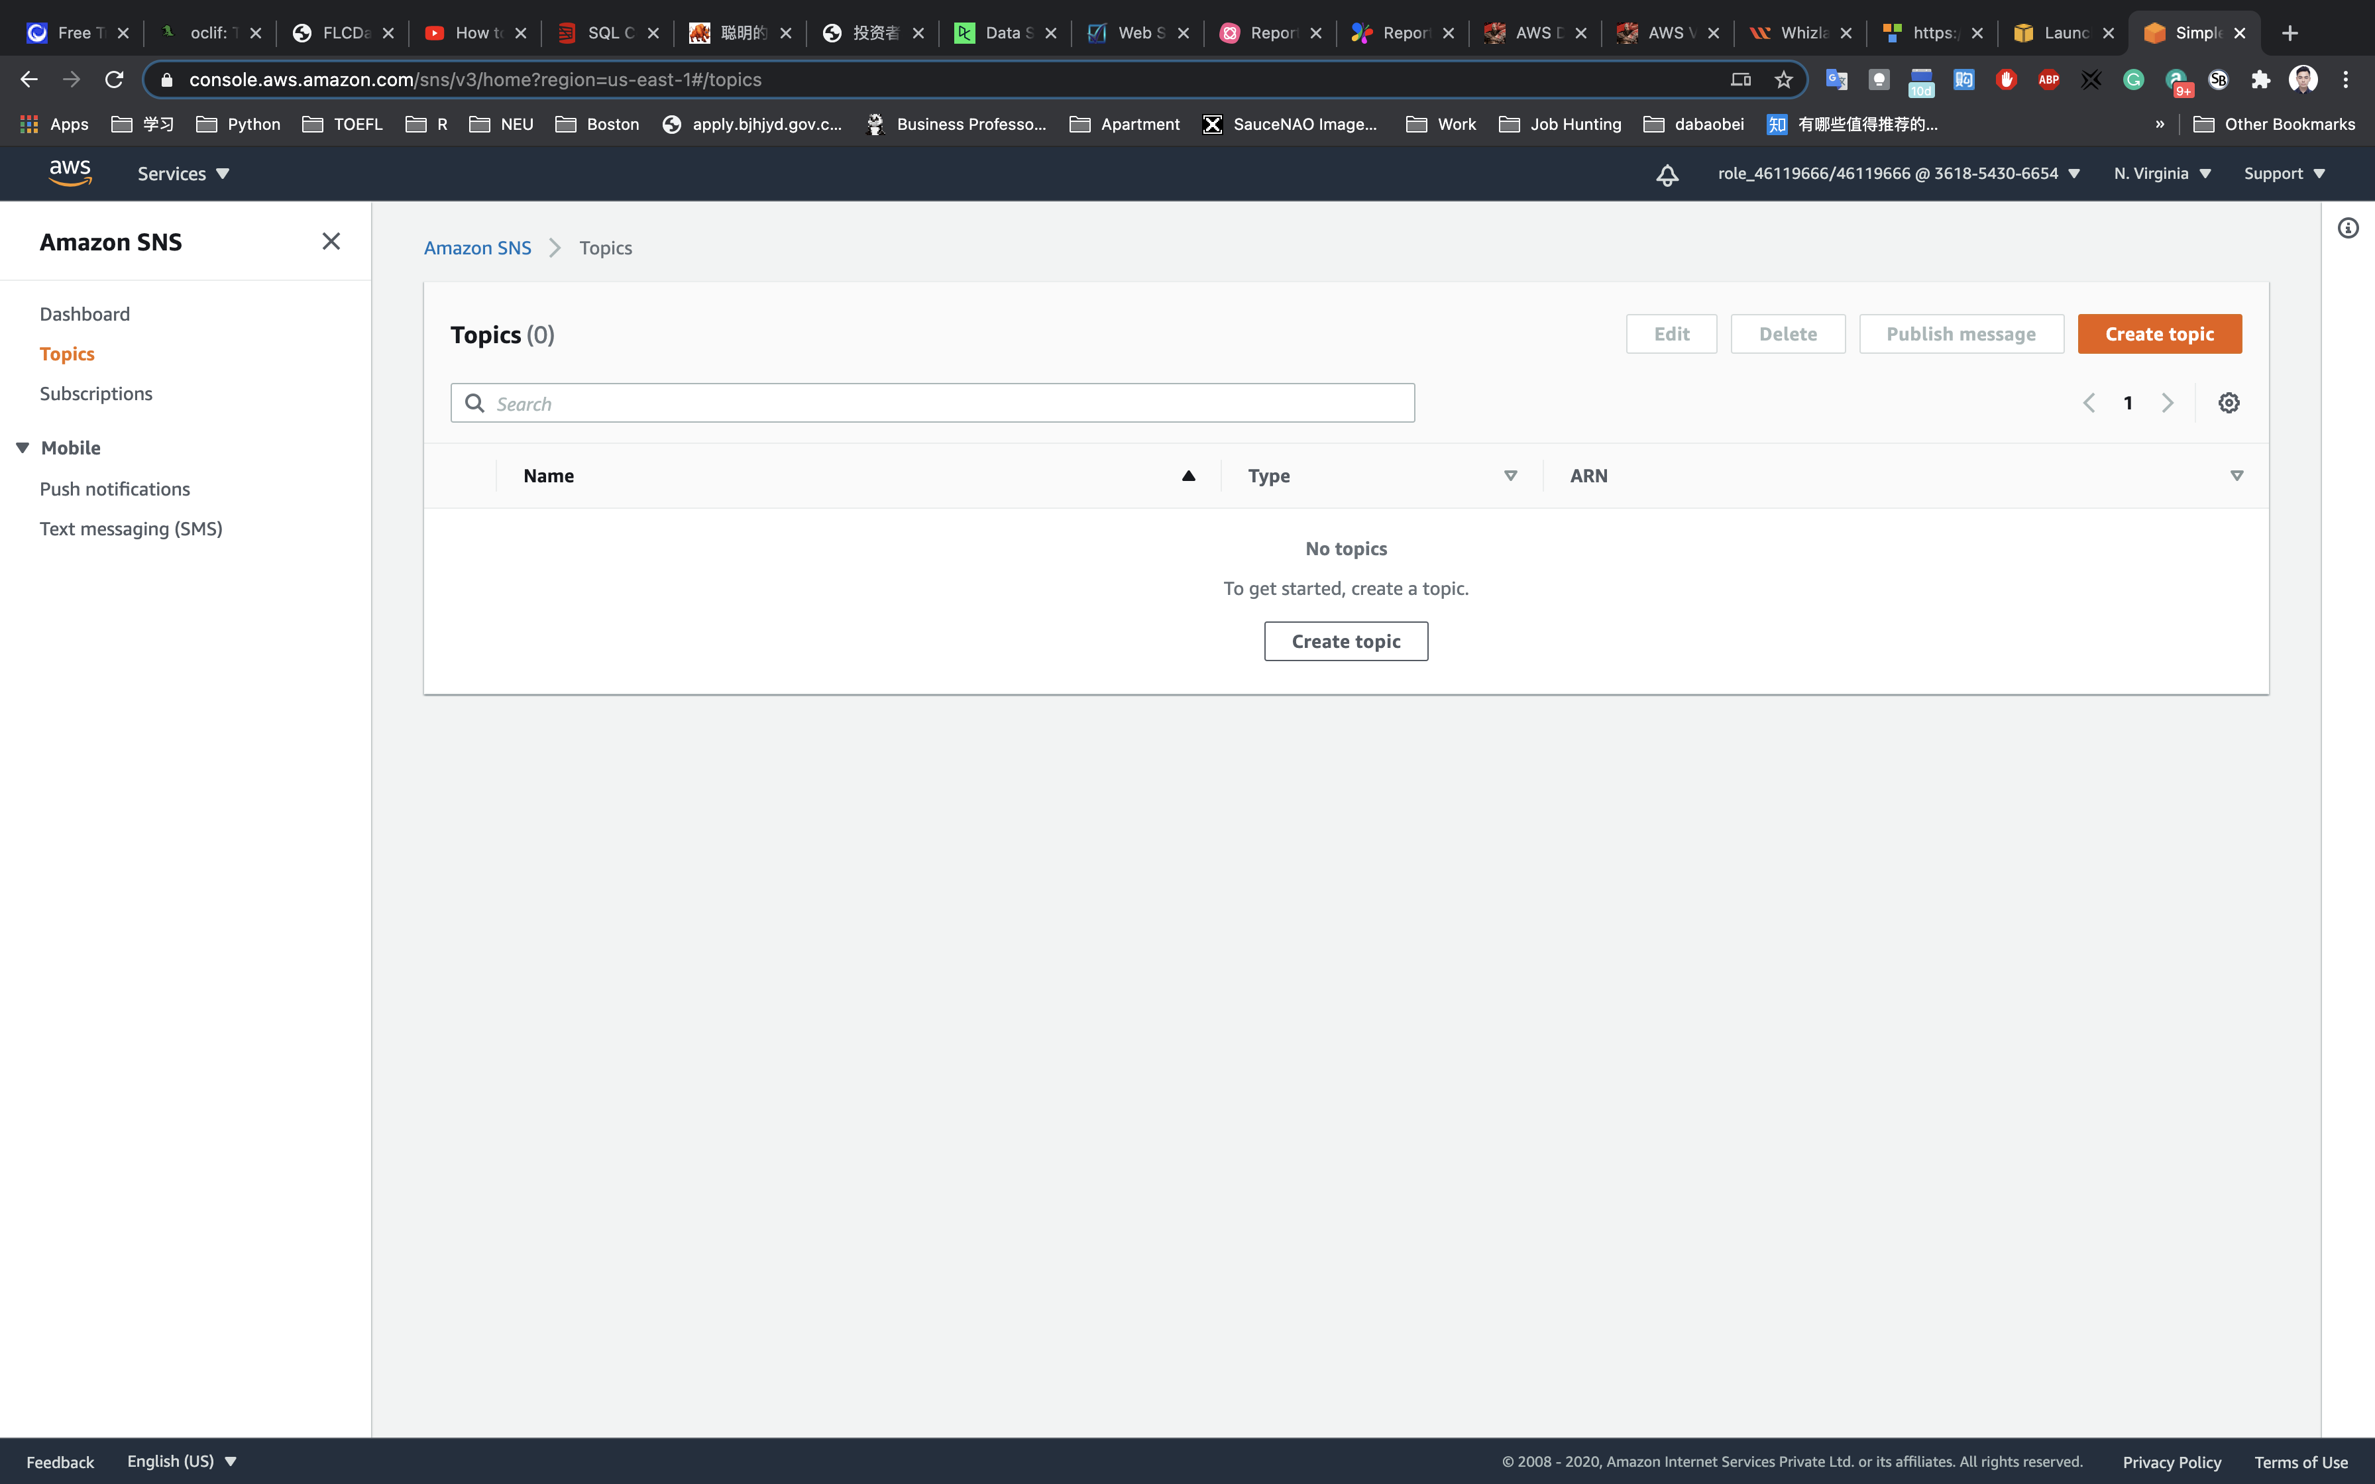Open the info panel icon

coord(2348,229)
